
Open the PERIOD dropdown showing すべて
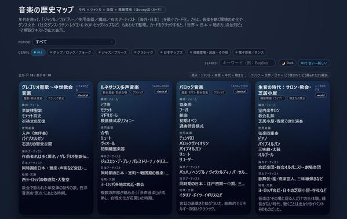74,42
